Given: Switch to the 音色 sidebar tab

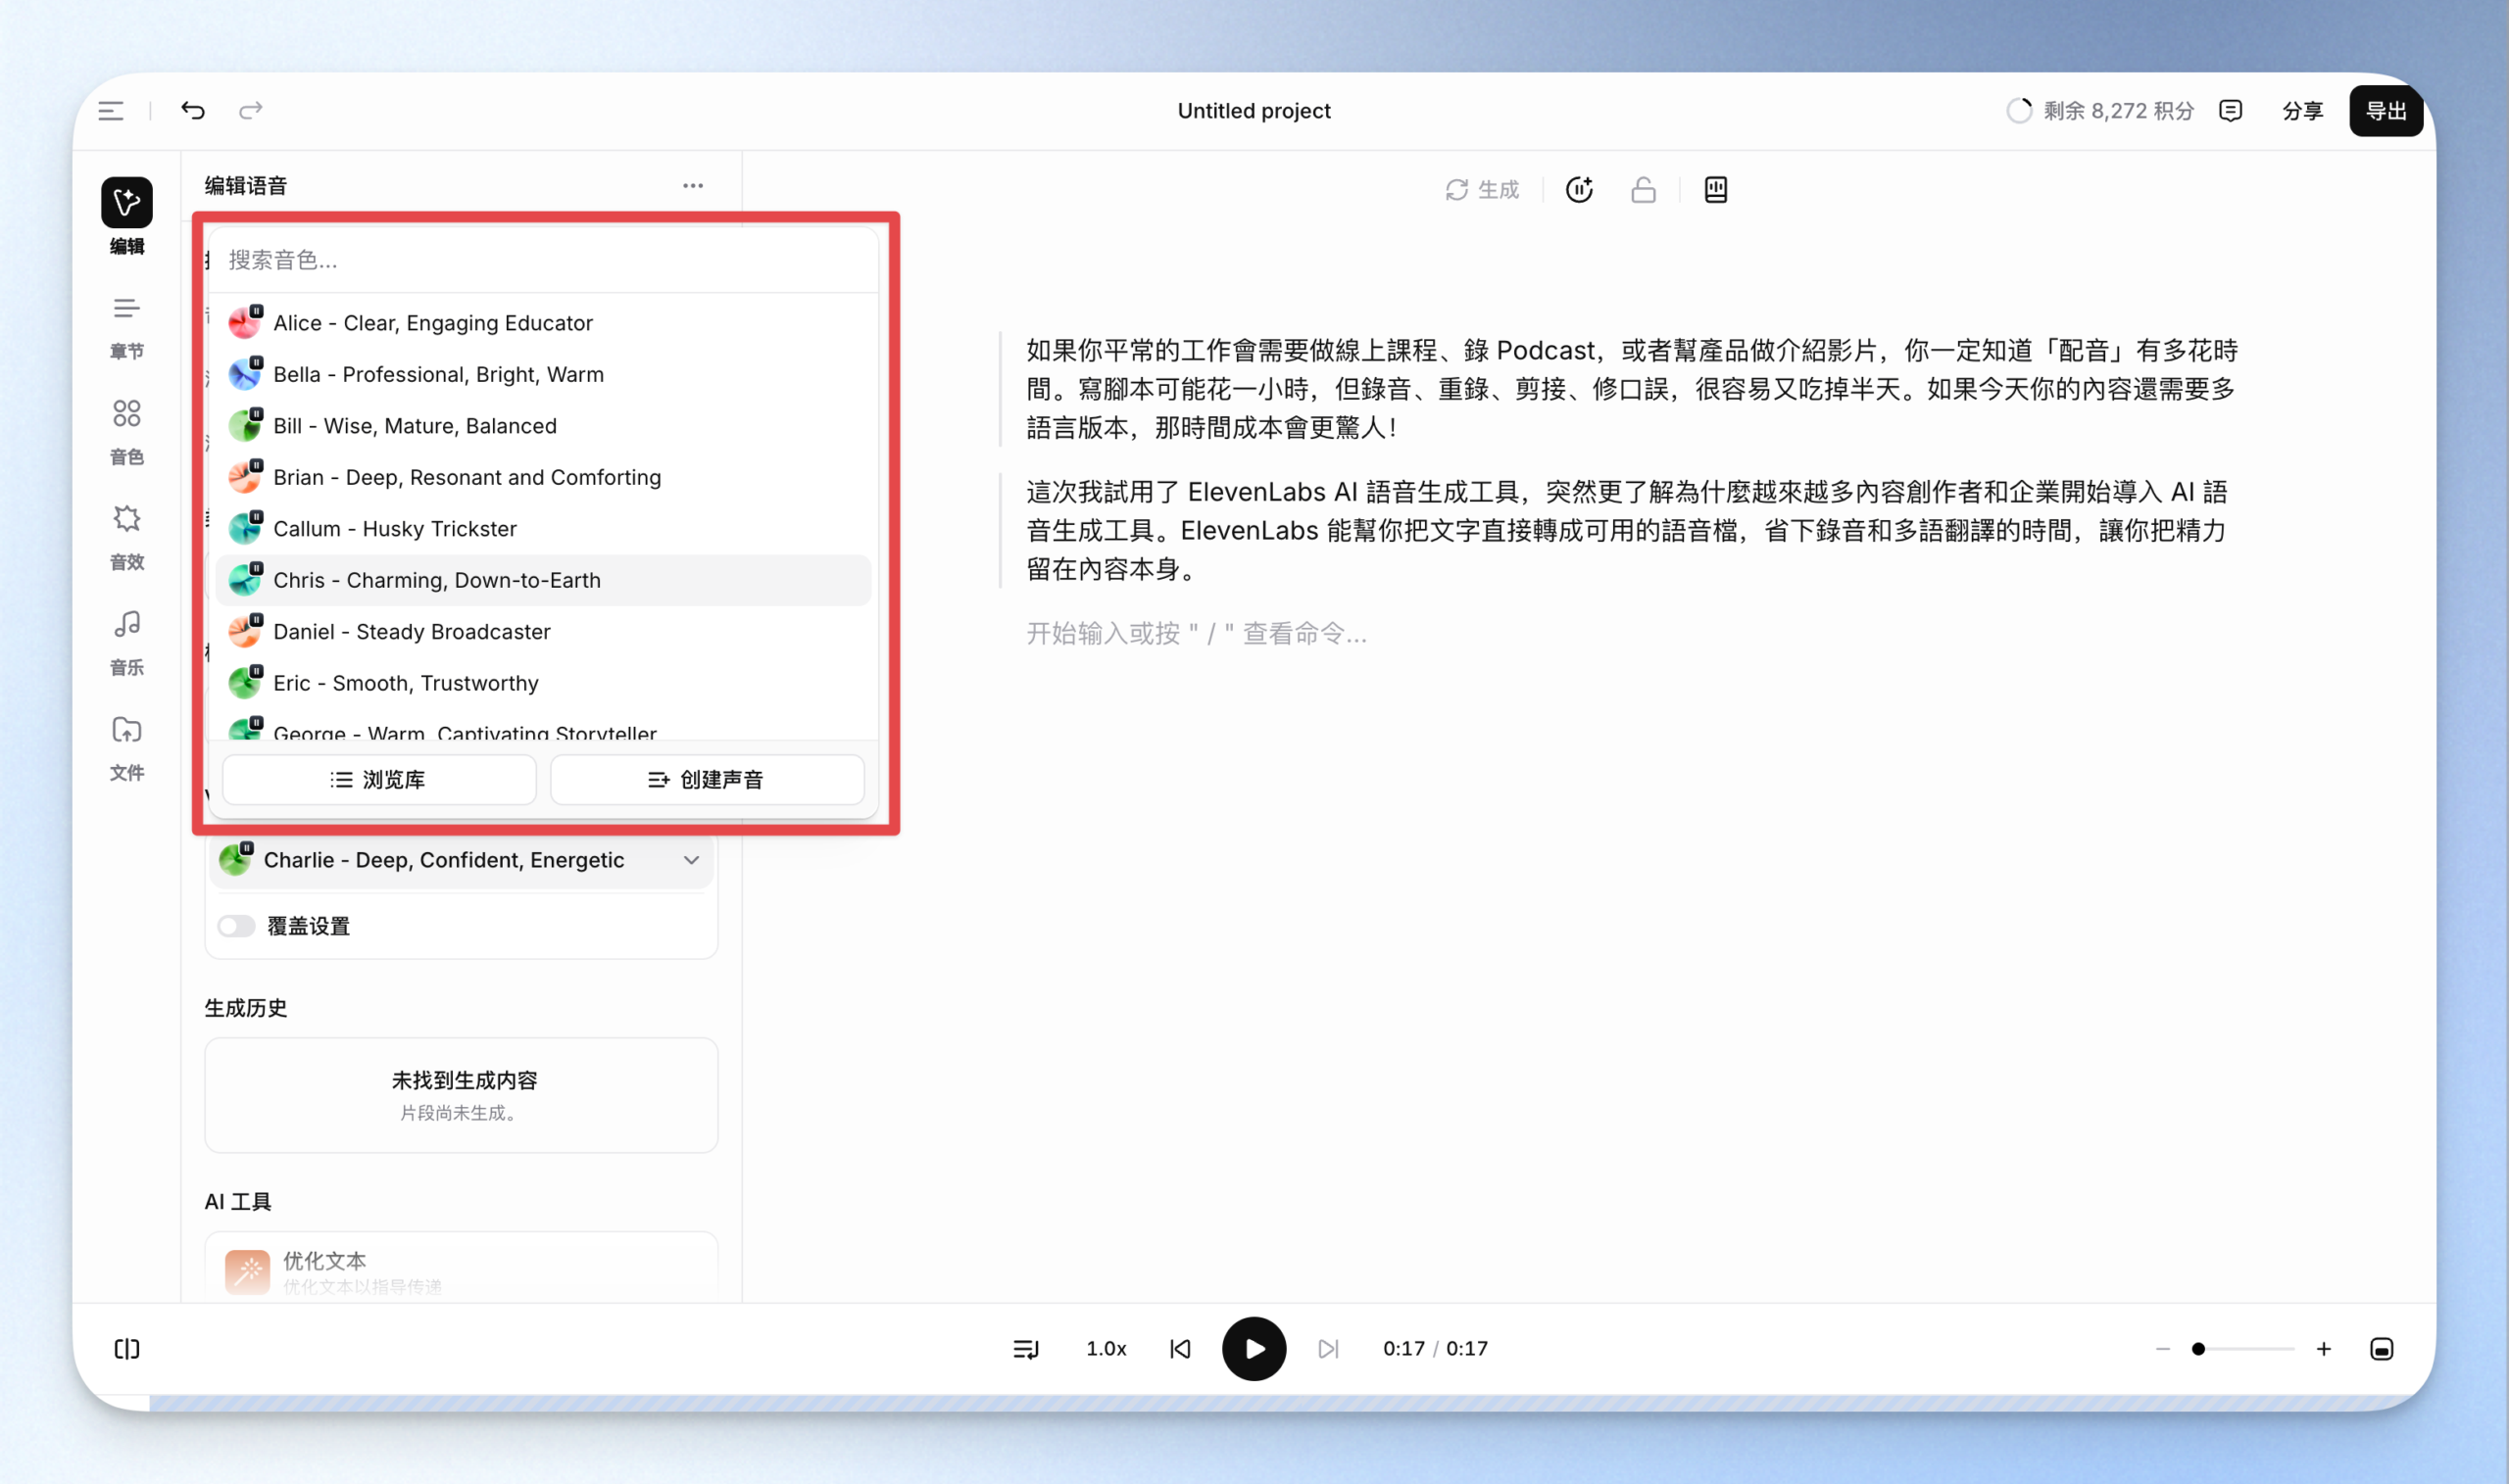Looking at the screenshot, I should [127, 432].
